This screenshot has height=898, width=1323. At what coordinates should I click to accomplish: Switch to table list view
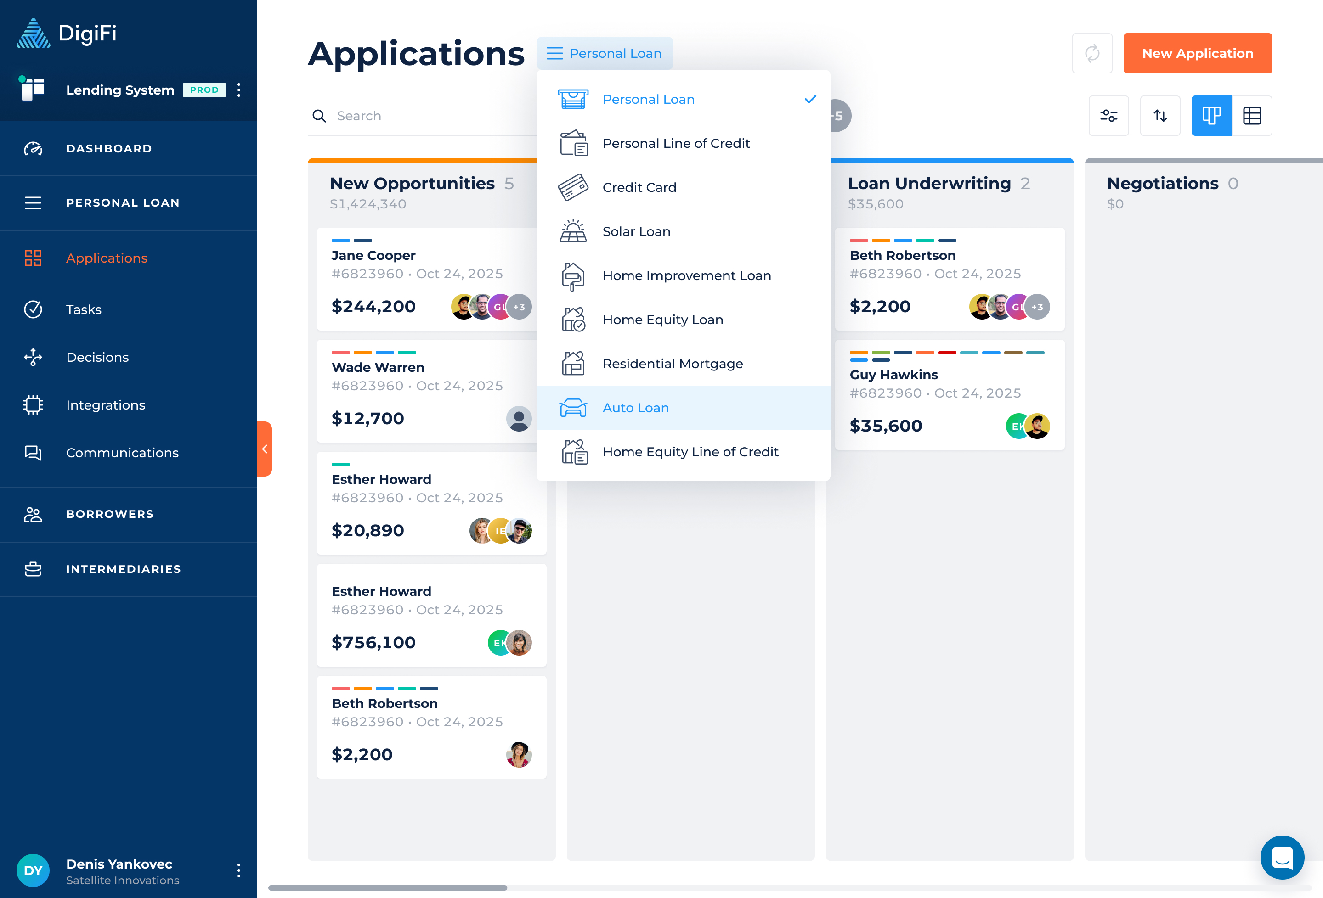(x=1251, y=116)
